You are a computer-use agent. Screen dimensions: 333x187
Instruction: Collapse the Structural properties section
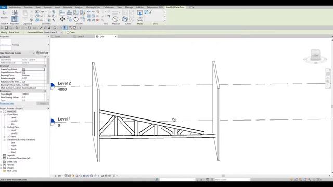click(x=45, y=66)
